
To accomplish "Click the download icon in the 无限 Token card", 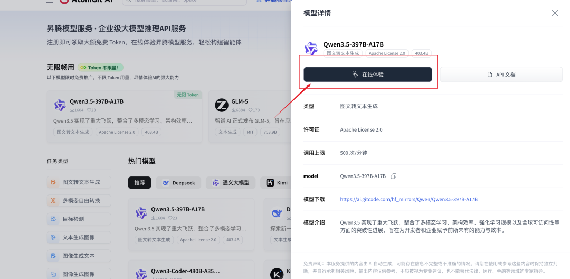I will [72, 110].
